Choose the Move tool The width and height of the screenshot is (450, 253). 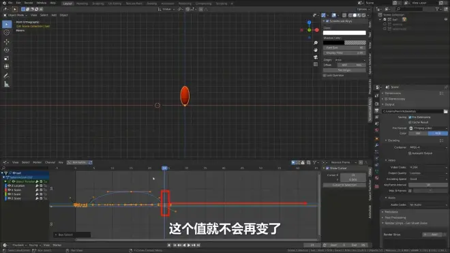click(x=7, y=42)
